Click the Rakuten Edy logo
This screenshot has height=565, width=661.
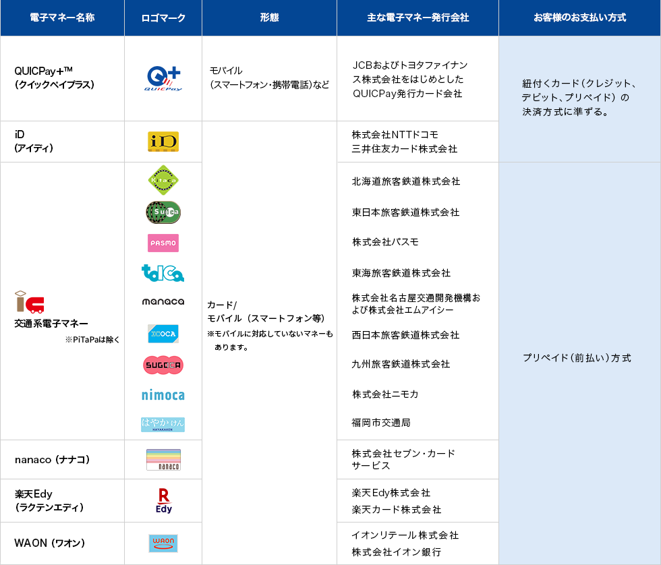(163, 500)
